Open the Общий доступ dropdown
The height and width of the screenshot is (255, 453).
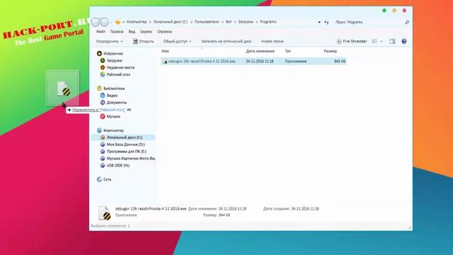[x=177, y=41]
